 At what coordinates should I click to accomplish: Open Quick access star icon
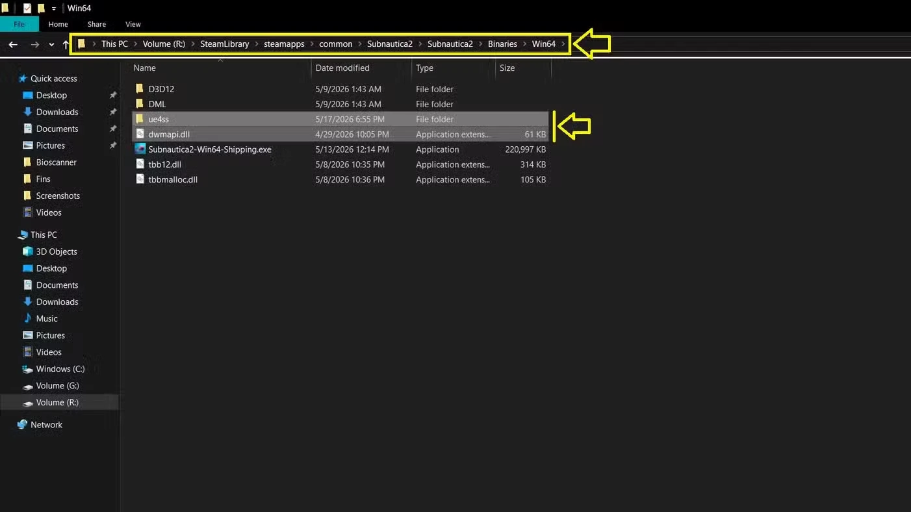[23, 79]
